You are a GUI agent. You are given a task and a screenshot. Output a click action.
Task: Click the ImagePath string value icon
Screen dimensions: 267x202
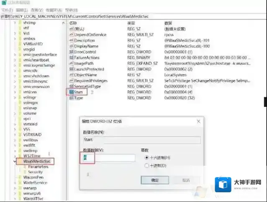71,63
